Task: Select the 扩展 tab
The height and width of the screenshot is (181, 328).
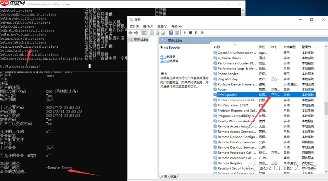Action: pyautogui.click(x=164, y=177)
